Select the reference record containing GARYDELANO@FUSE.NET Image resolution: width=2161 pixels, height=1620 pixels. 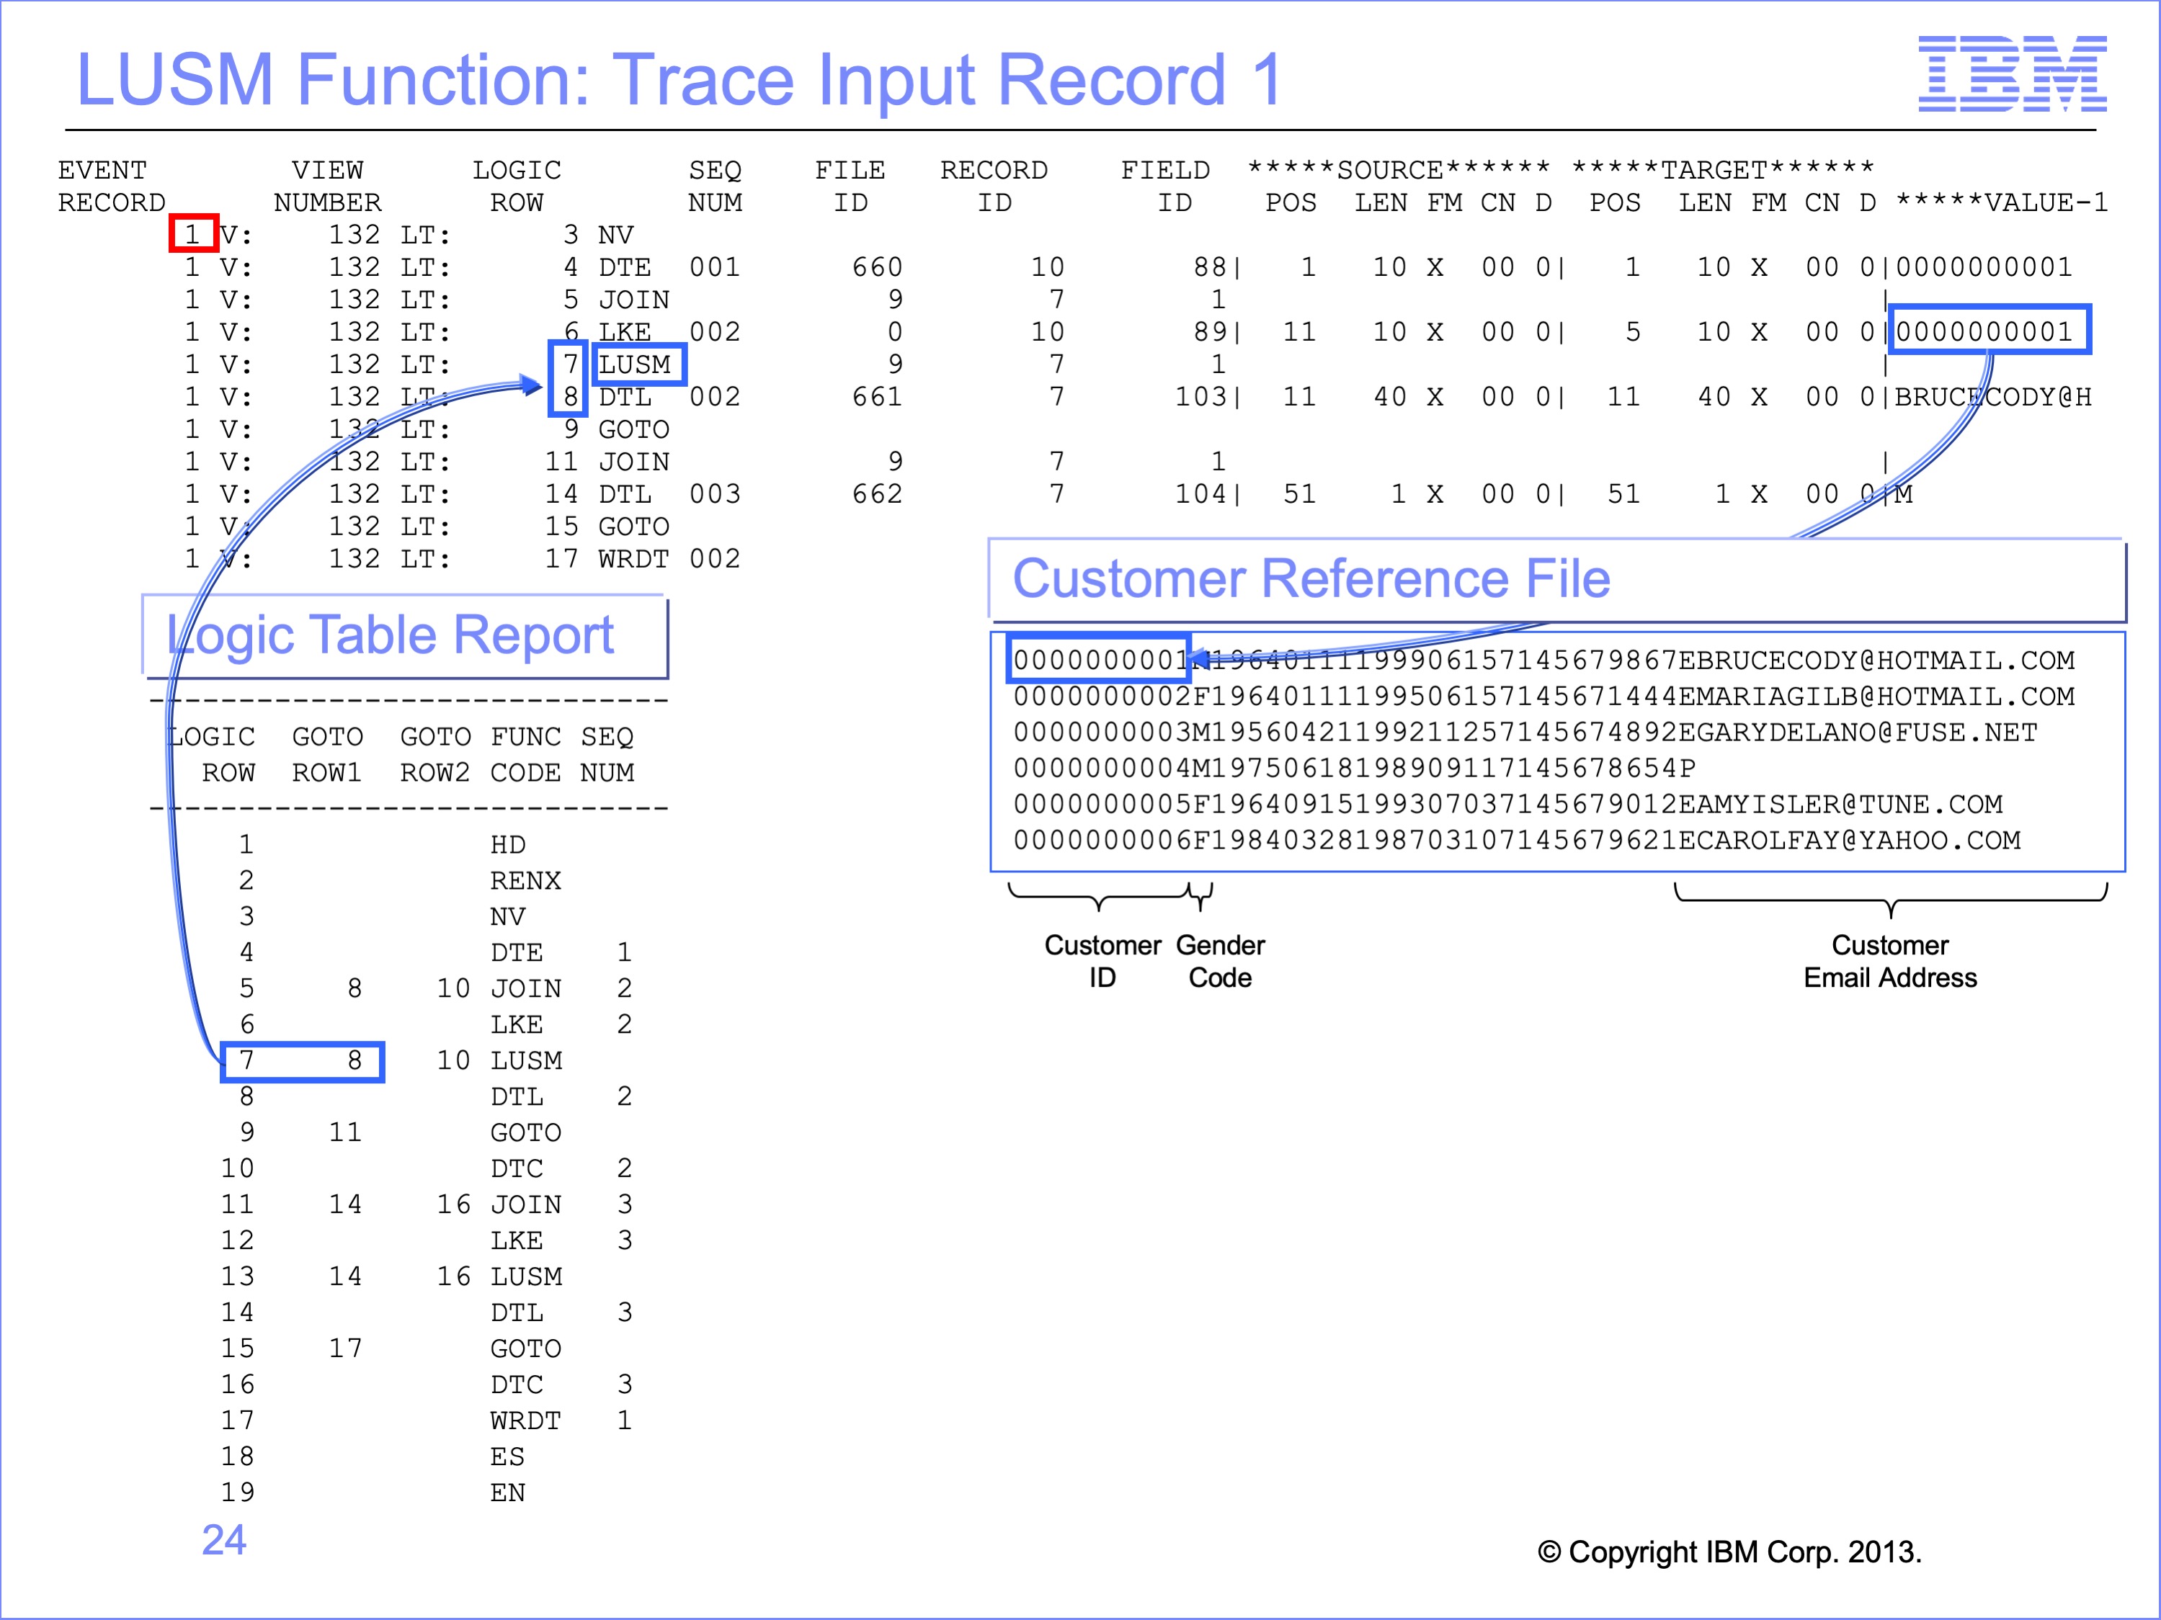pos(1525,733)
